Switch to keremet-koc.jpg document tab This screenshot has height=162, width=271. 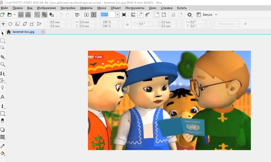pyautogui.click(x=23, y=32)
